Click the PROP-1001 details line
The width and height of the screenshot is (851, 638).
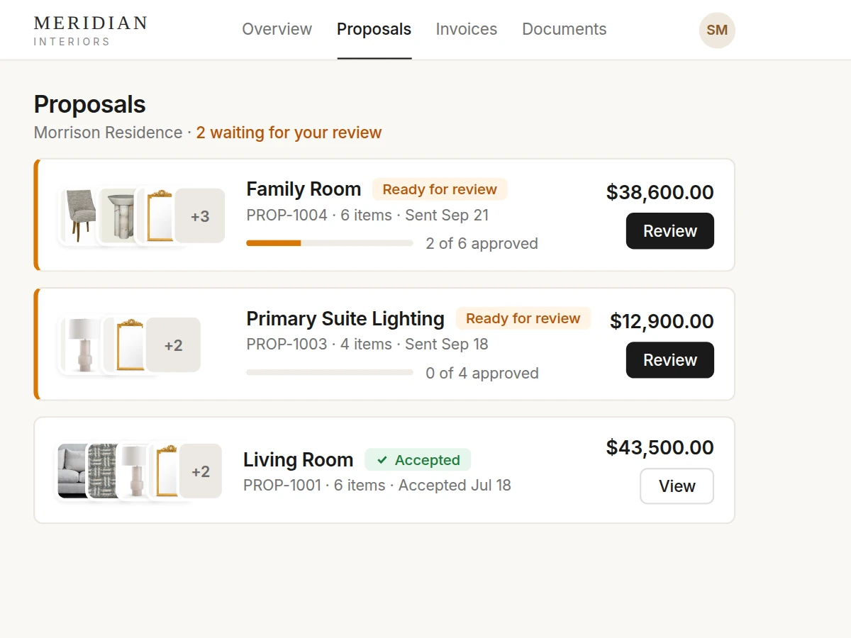point(377,486)
